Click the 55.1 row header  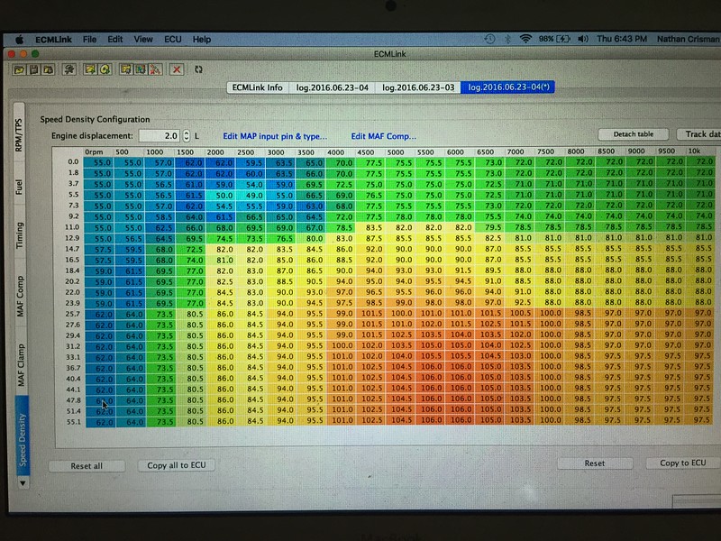pyautogui.click(x=73, y=422)
